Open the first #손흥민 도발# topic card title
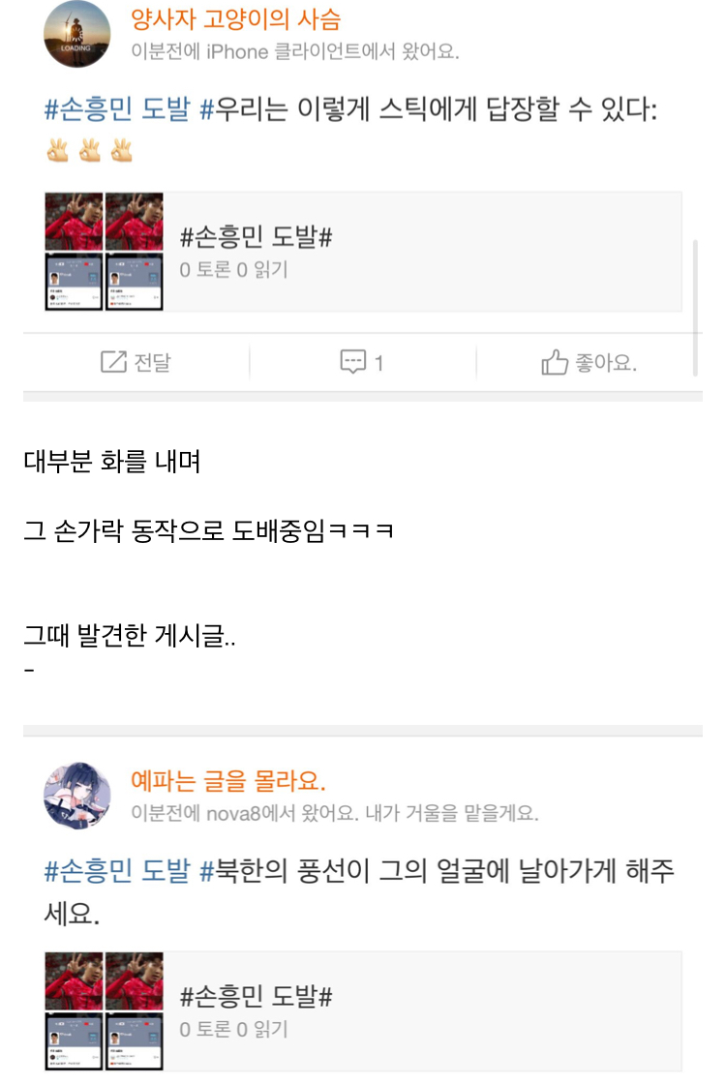This screenshot has height=1084, width=726. 256,237
